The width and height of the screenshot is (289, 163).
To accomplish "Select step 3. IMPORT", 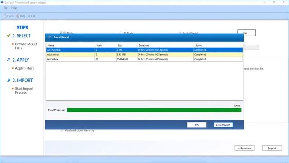I will point(23,80).
